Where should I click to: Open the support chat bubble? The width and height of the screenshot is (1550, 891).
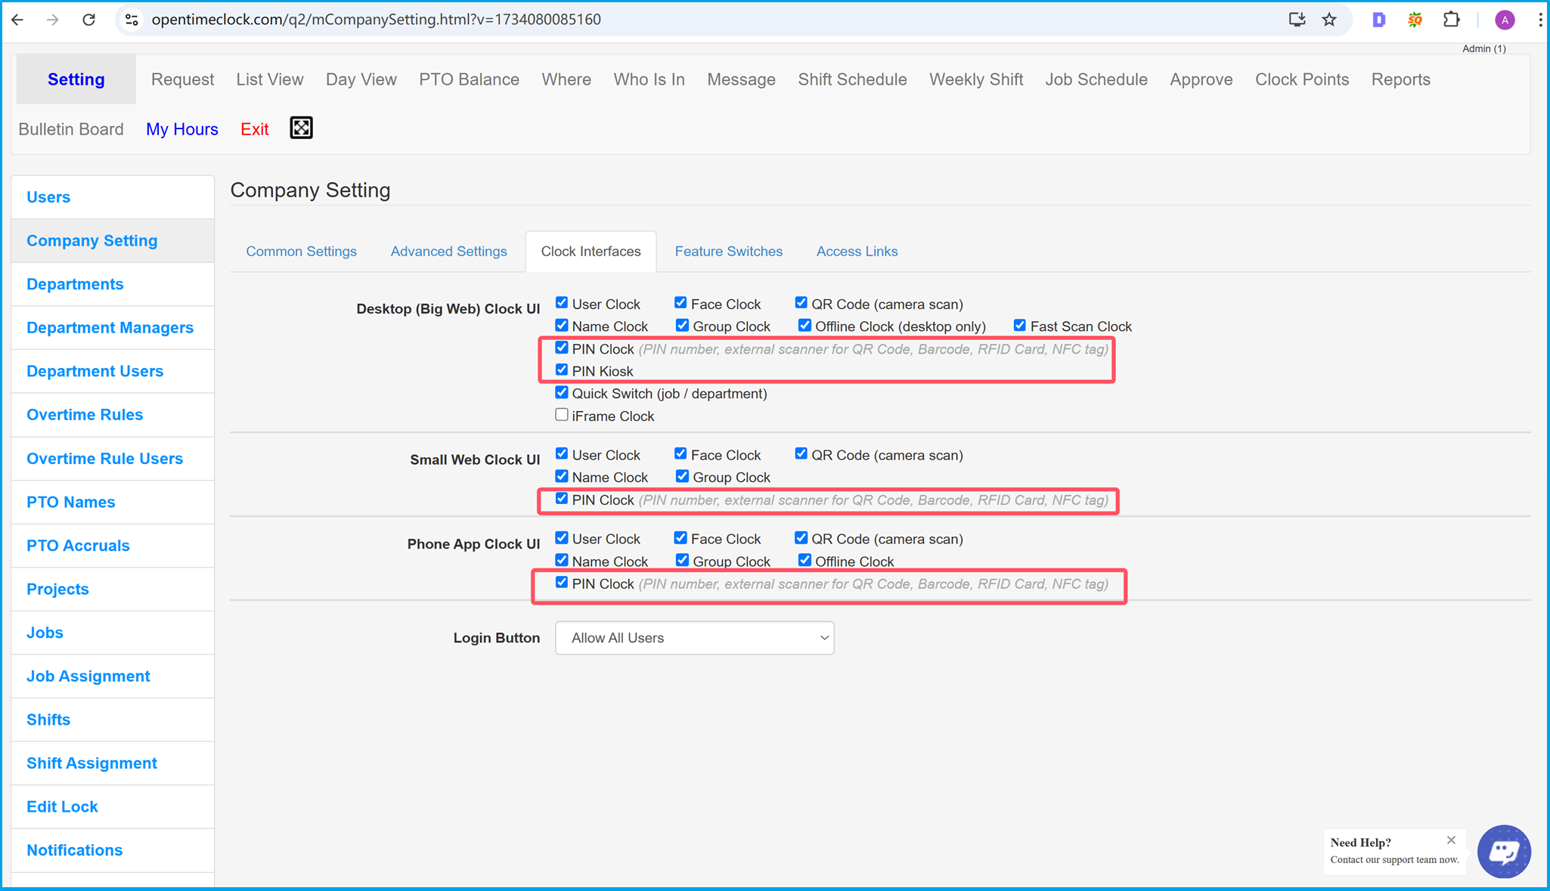click(1504, 851)
